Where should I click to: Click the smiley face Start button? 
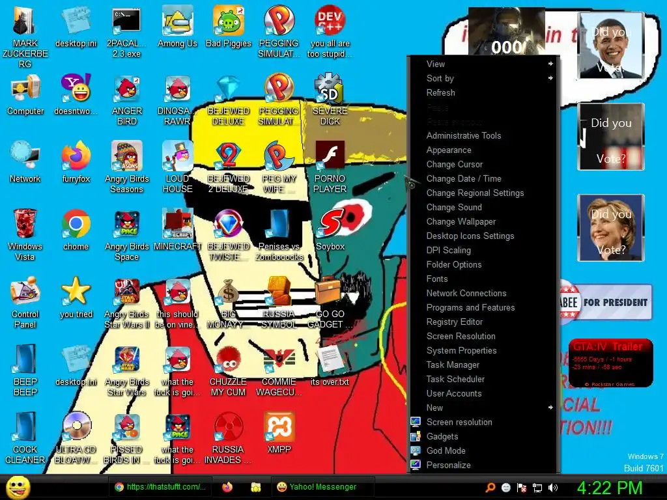[x=18, y=487]
